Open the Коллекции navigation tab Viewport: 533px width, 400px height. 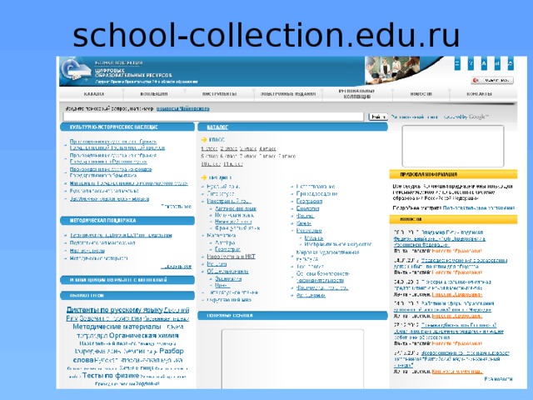click(x=153, y=94)
